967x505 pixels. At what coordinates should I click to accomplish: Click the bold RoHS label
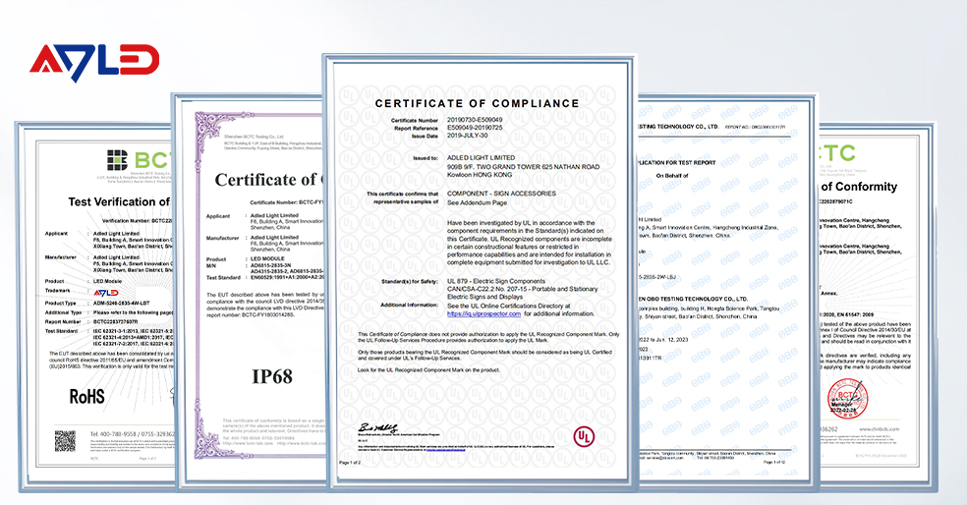tap(86, 397)
